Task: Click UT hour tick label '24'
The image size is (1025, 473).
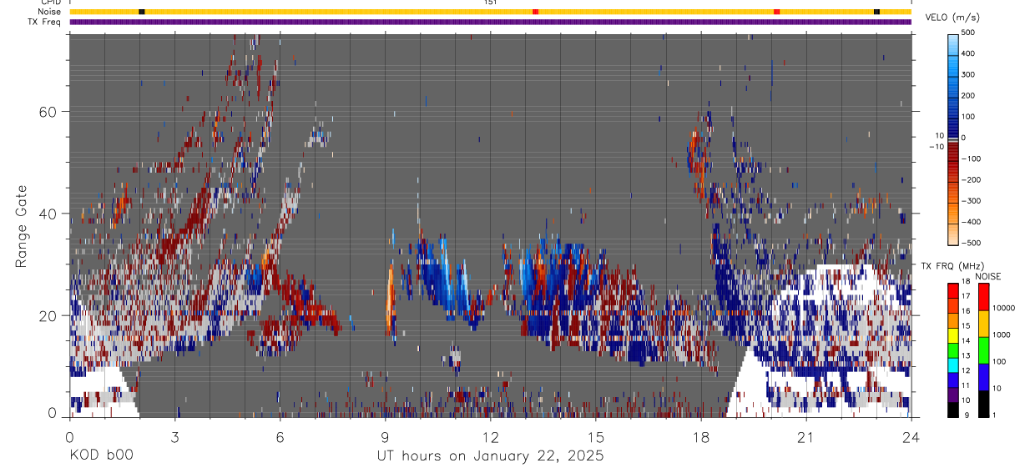Action: click(x=911, y=437)
